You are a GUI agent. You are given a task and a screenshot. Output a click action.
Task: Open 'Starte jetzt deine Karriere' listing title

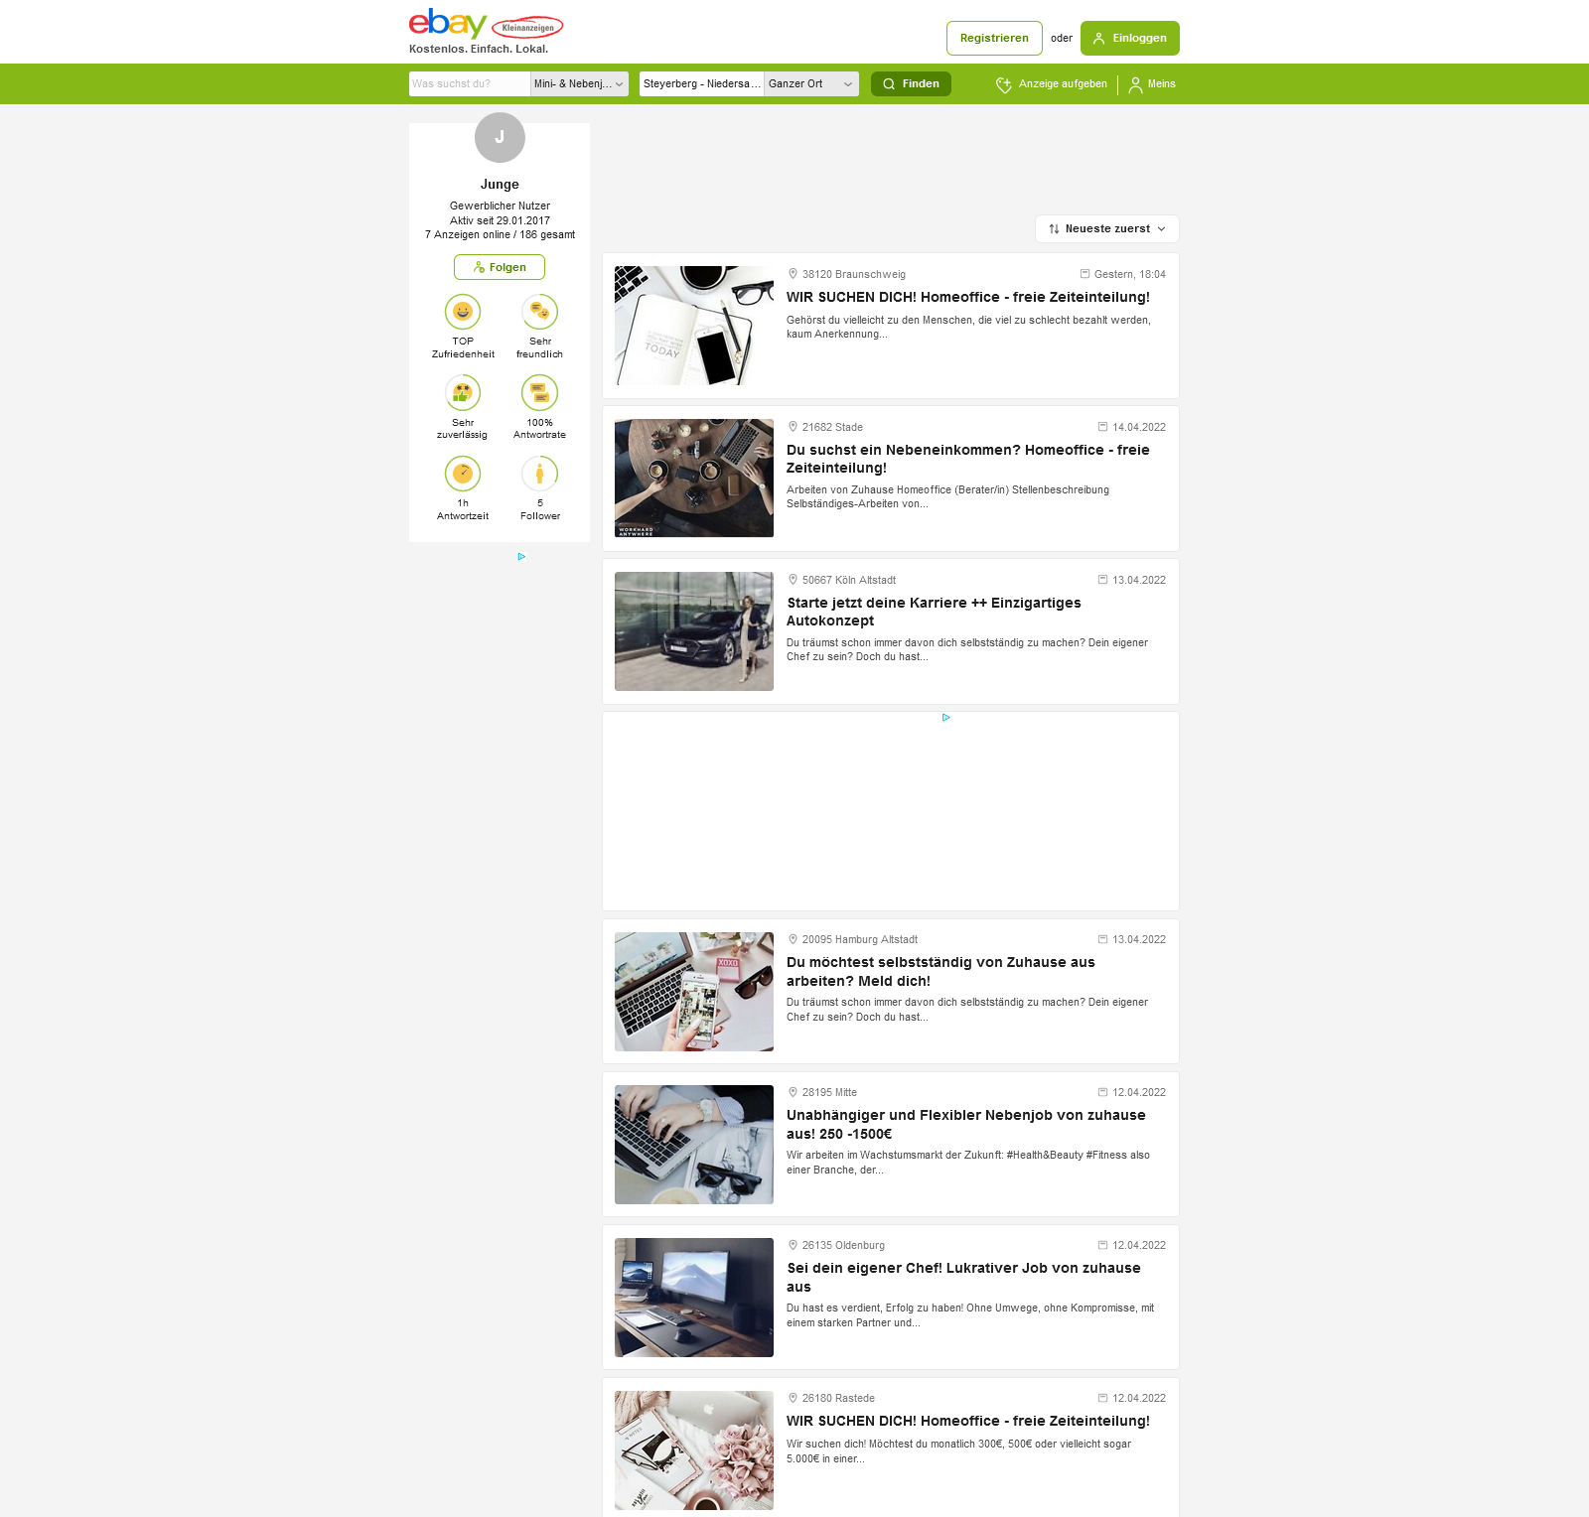pyautogui.click(x=934, y=612)
